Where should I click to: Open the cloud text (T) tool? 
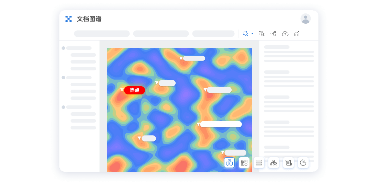[x=285, y=34]
